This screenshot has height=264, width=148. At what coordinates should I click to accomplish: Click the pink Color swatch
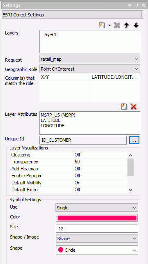point(97,218)
